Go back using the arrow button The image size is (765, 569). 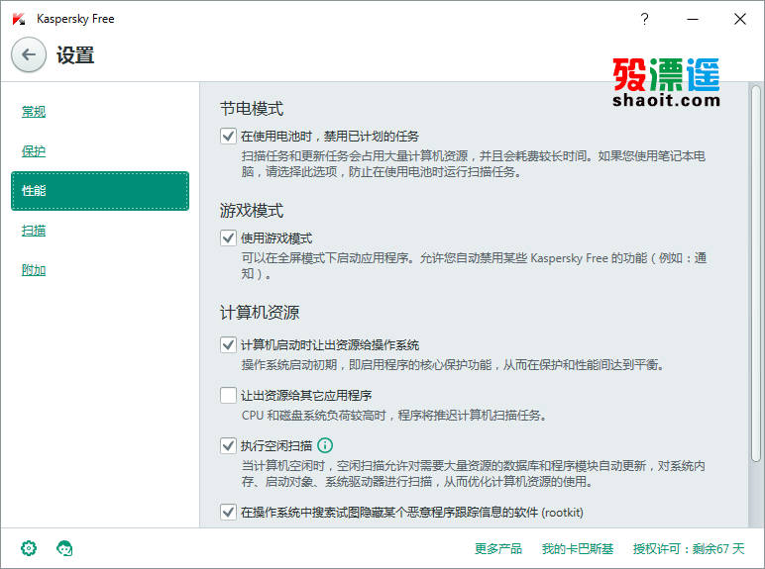[x=29, y=54]
